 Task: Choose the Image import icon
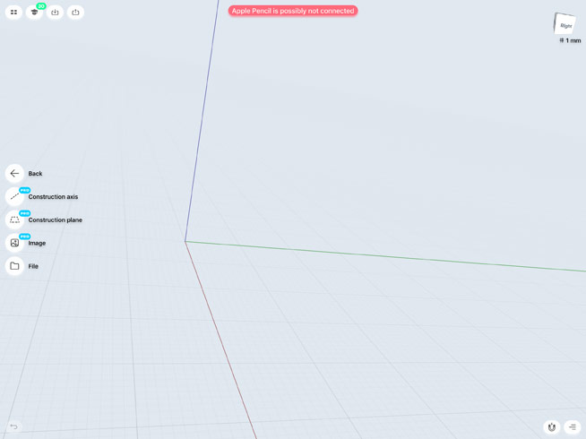pyautogui.click(x=14, y=243)
